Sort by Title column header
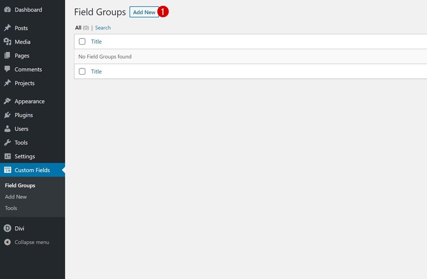This screenshot has width=427, height=279. click(x=97, y=42)
